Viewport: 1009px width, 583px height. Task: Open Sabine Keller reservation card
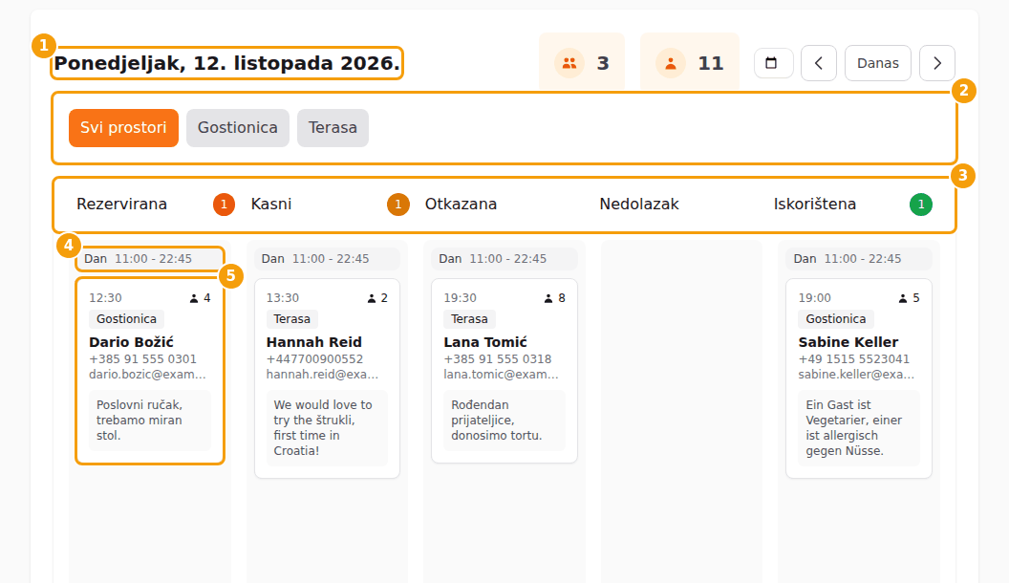(859, 378)
